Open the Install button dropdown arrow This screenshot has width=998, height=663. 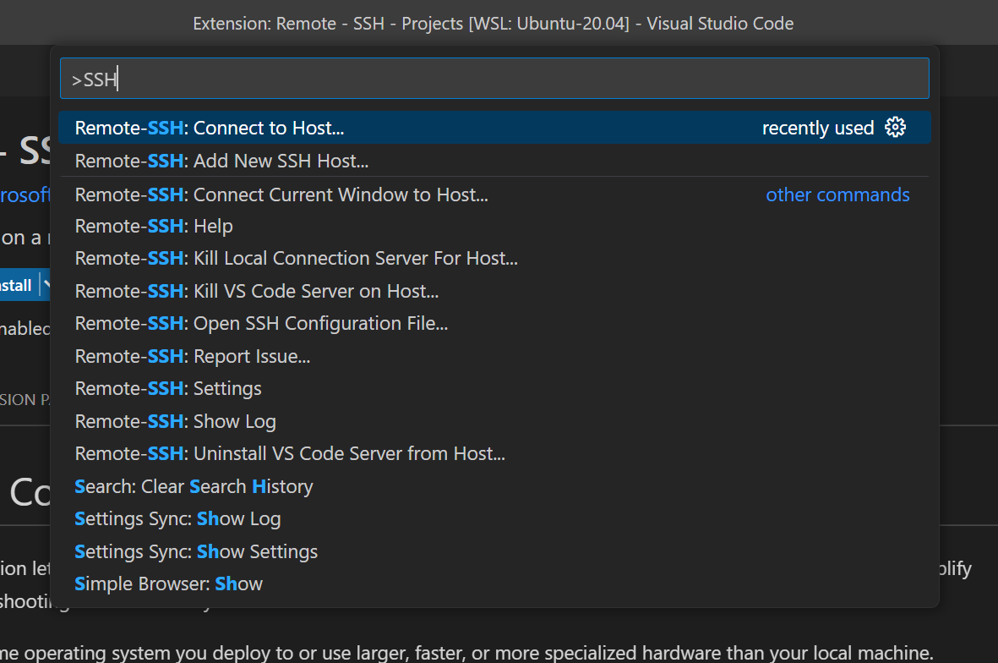(x=47, y=284)
